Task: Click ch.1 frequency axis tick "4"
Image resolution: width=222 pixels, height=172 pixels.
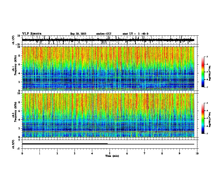Action: (19, 73)
